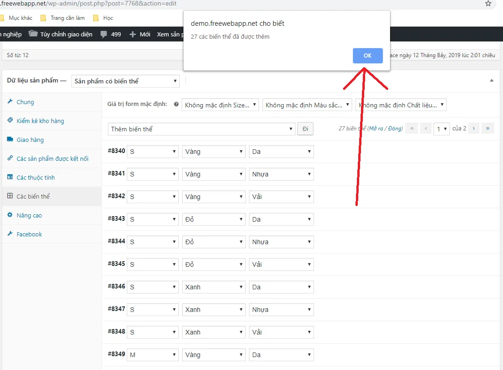
Task: Open Không mặc định Size dropdown
Action: (x=220, y=105)
